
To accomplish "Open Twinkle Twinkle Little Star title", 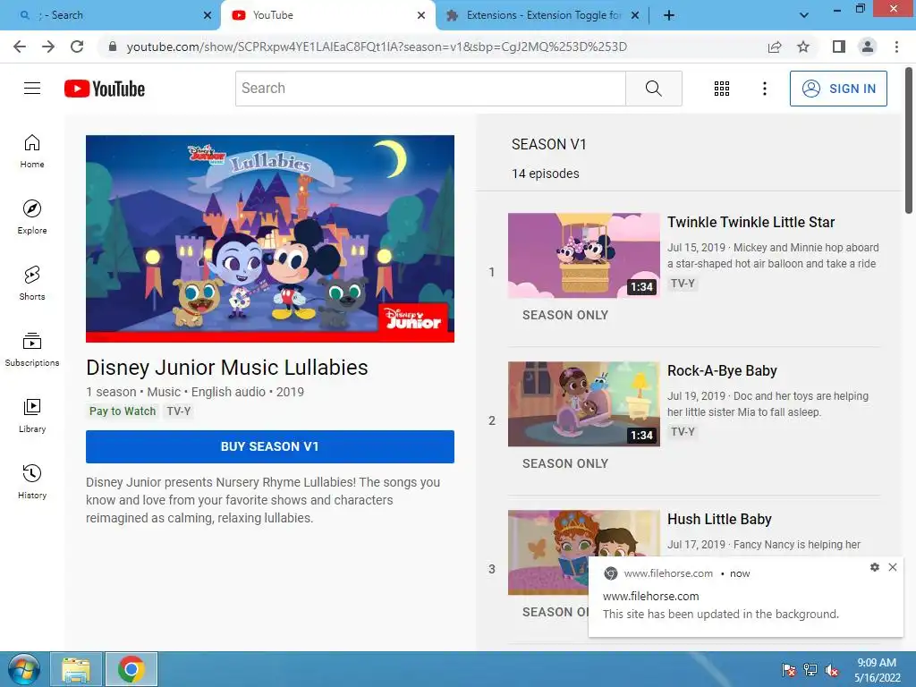I will tap(751, 222).
